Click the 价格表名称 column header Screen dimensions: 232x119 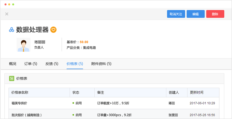(20, 93)
